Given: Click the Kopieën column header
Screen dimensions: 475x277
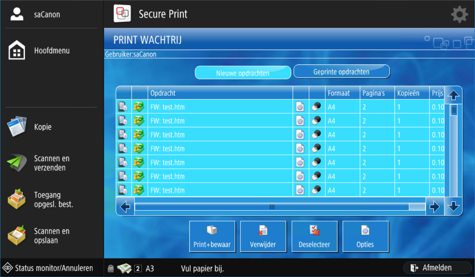Looking at the screenshot, I should 412,93.
